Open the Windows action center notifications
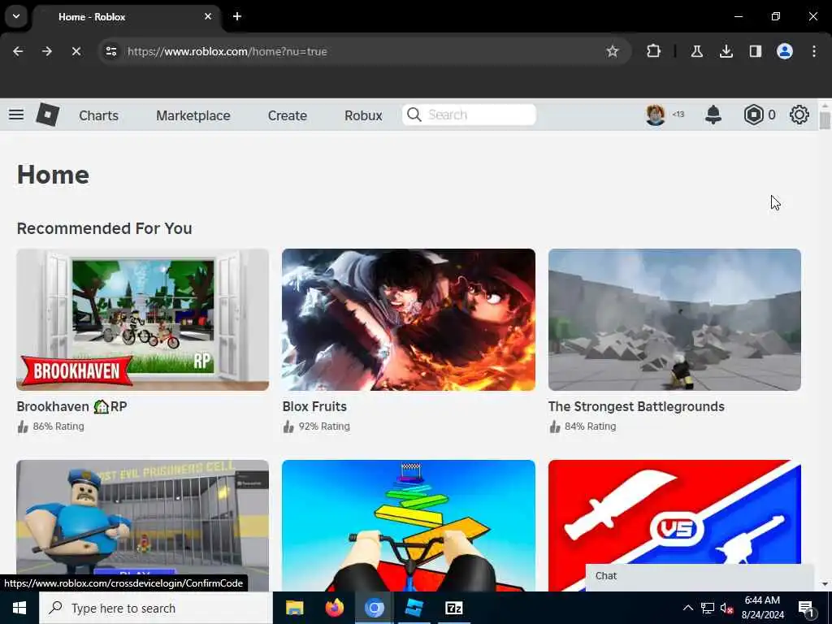This screenshot has height=624, width=832. click(806, 608)
